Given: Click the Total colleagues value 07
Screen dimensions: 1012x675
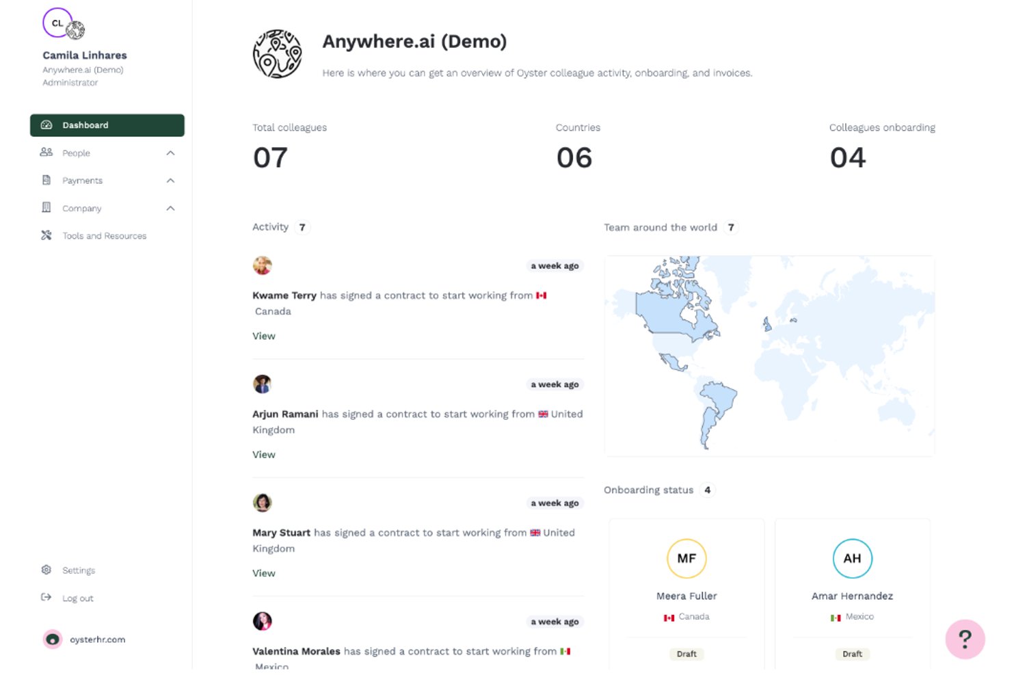Looking at the screenshot, I should point(271,158).
